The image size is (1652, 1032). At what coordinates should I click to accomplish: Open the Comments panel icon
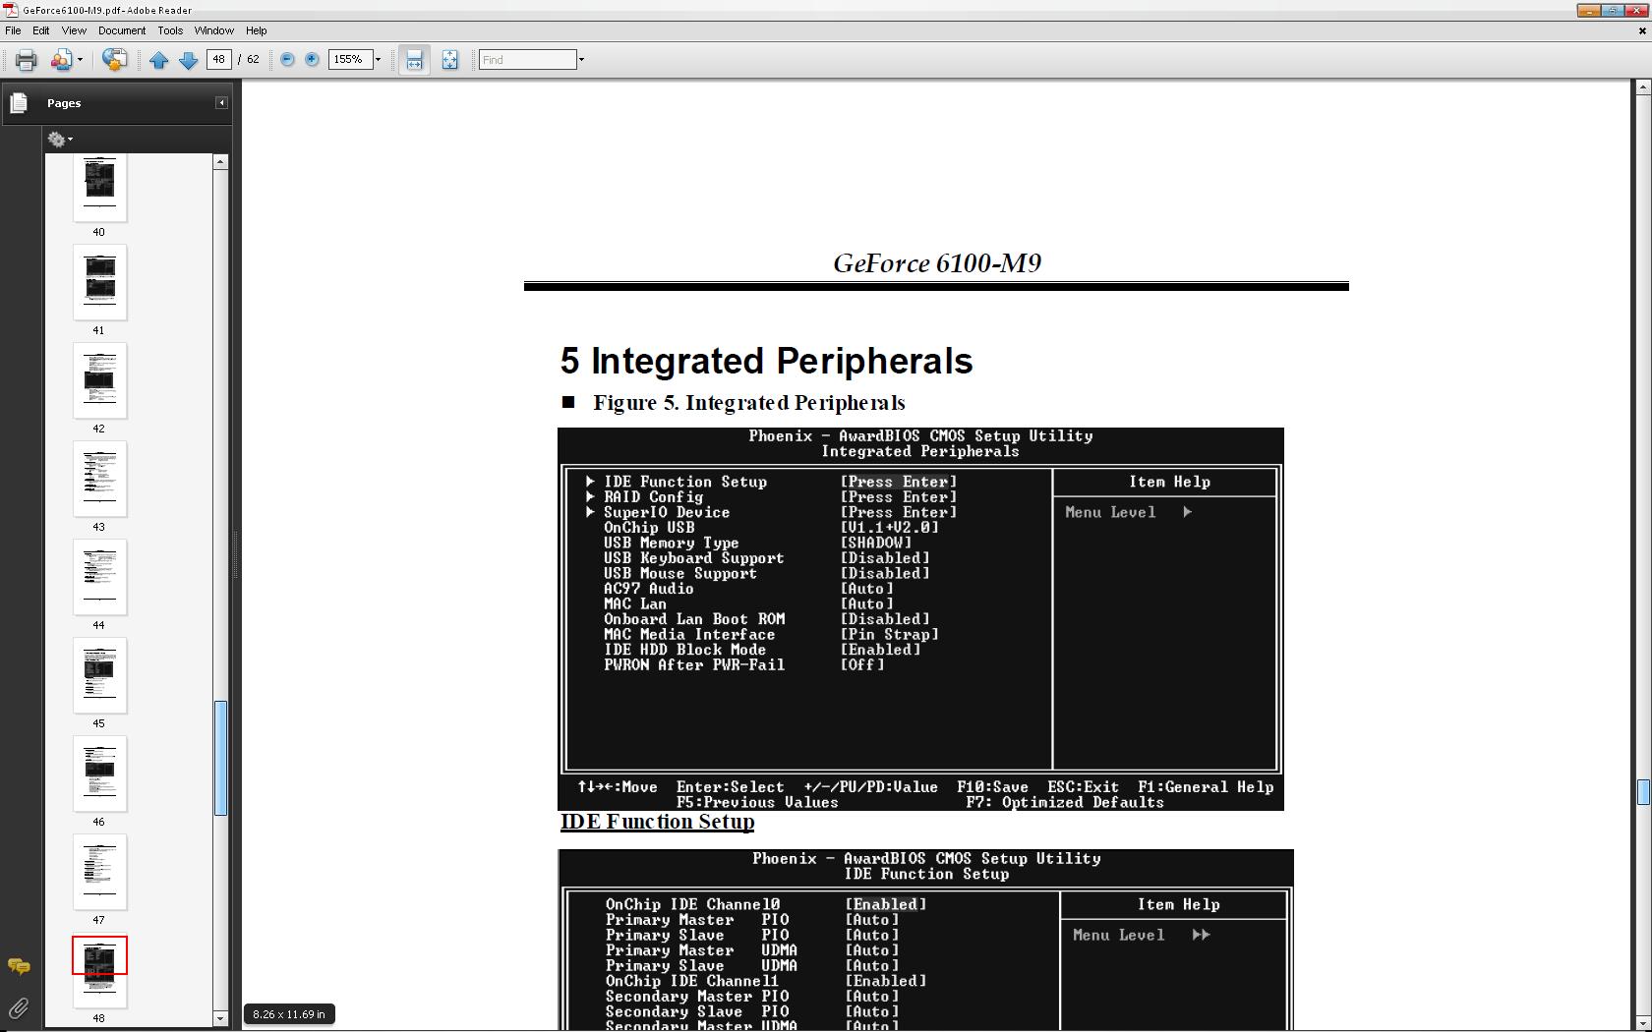(x=19, y=967)
